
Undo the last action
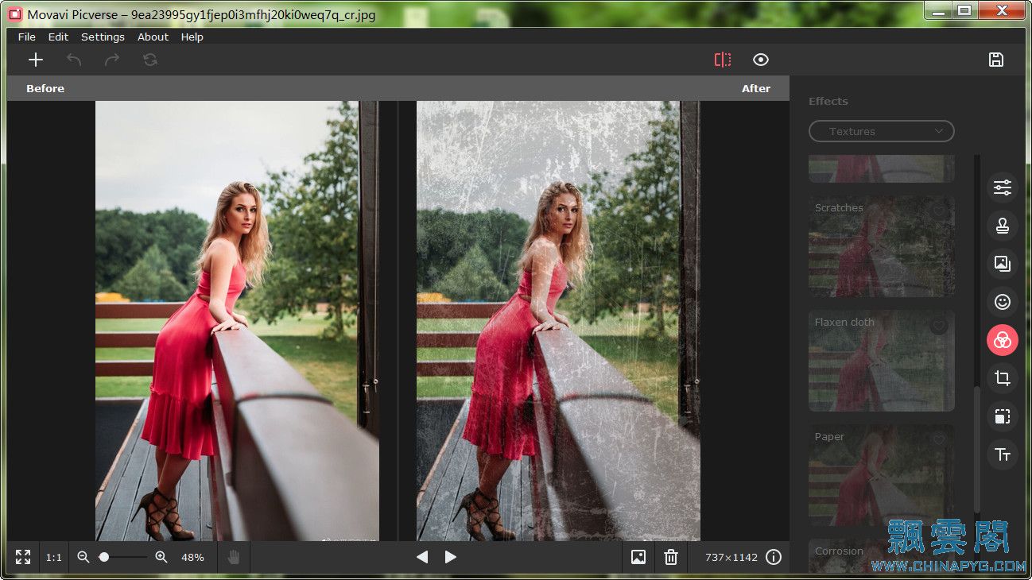click(74, 60)
